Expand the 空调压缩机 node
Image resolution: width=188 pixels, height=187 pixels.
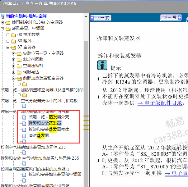point(14,66)
